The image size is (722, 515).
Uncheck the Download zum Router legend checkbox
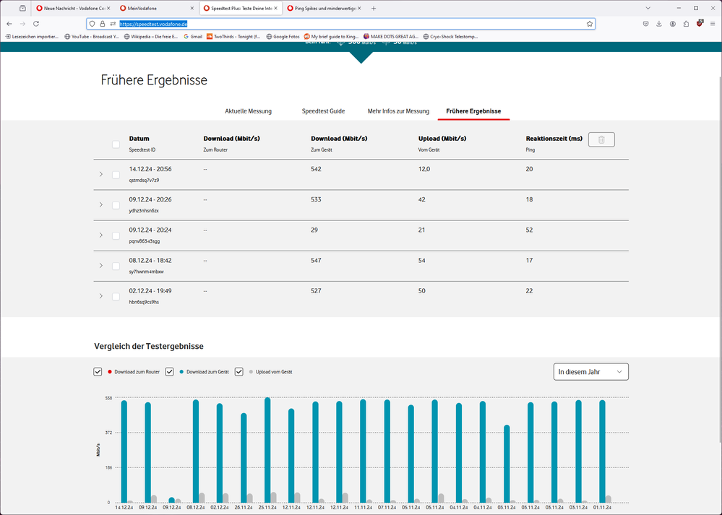pos(98,371)
